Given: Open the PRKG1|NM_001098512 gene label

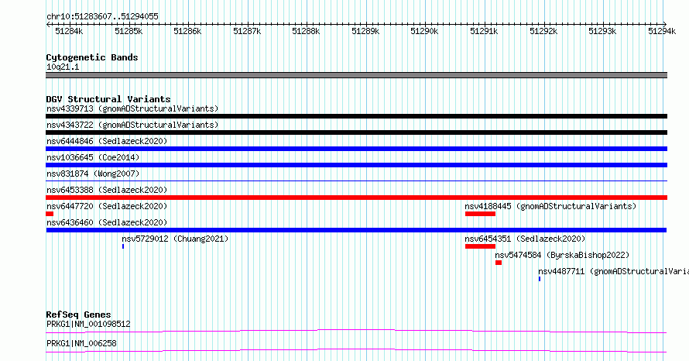Looking at the screenshot, I should coord(88,325).
